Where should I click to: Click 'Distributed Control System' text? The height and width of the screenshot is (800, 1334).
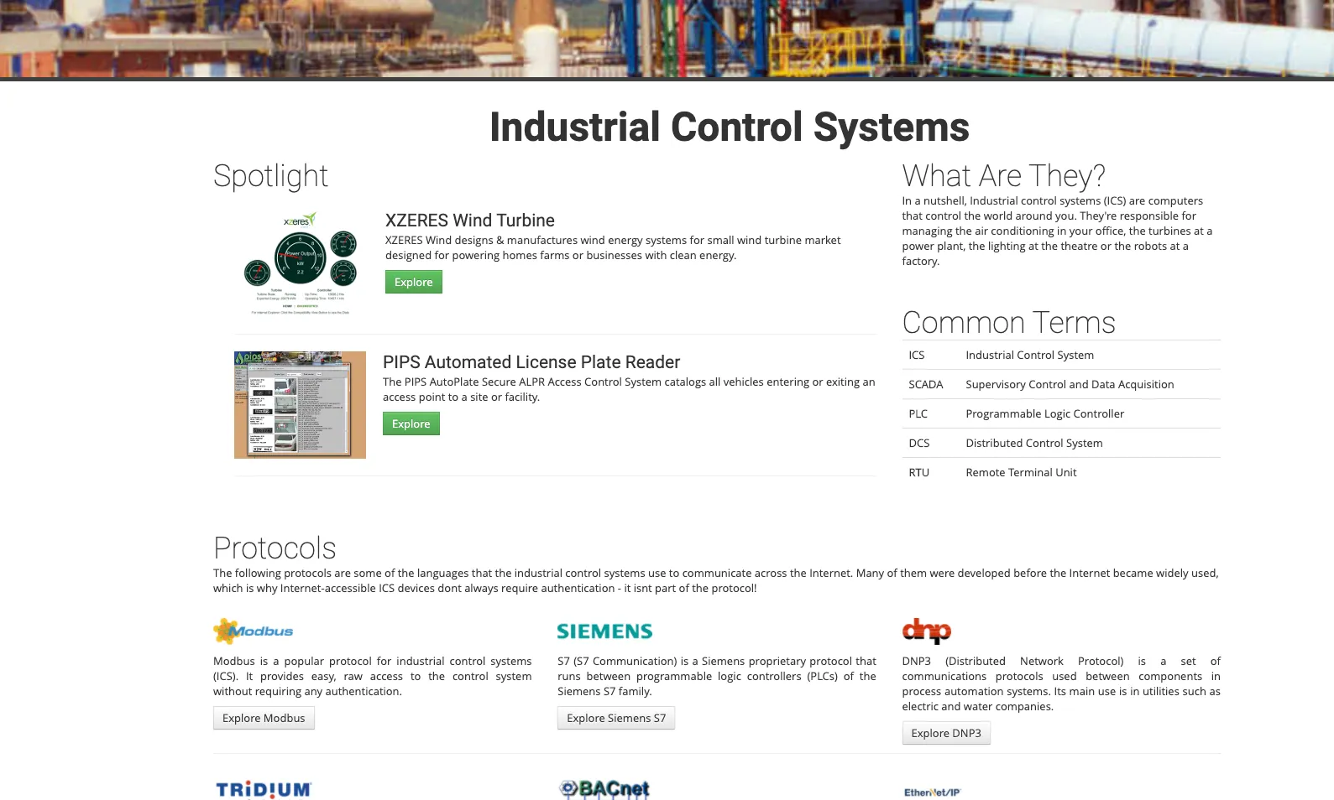[1034, 443]
